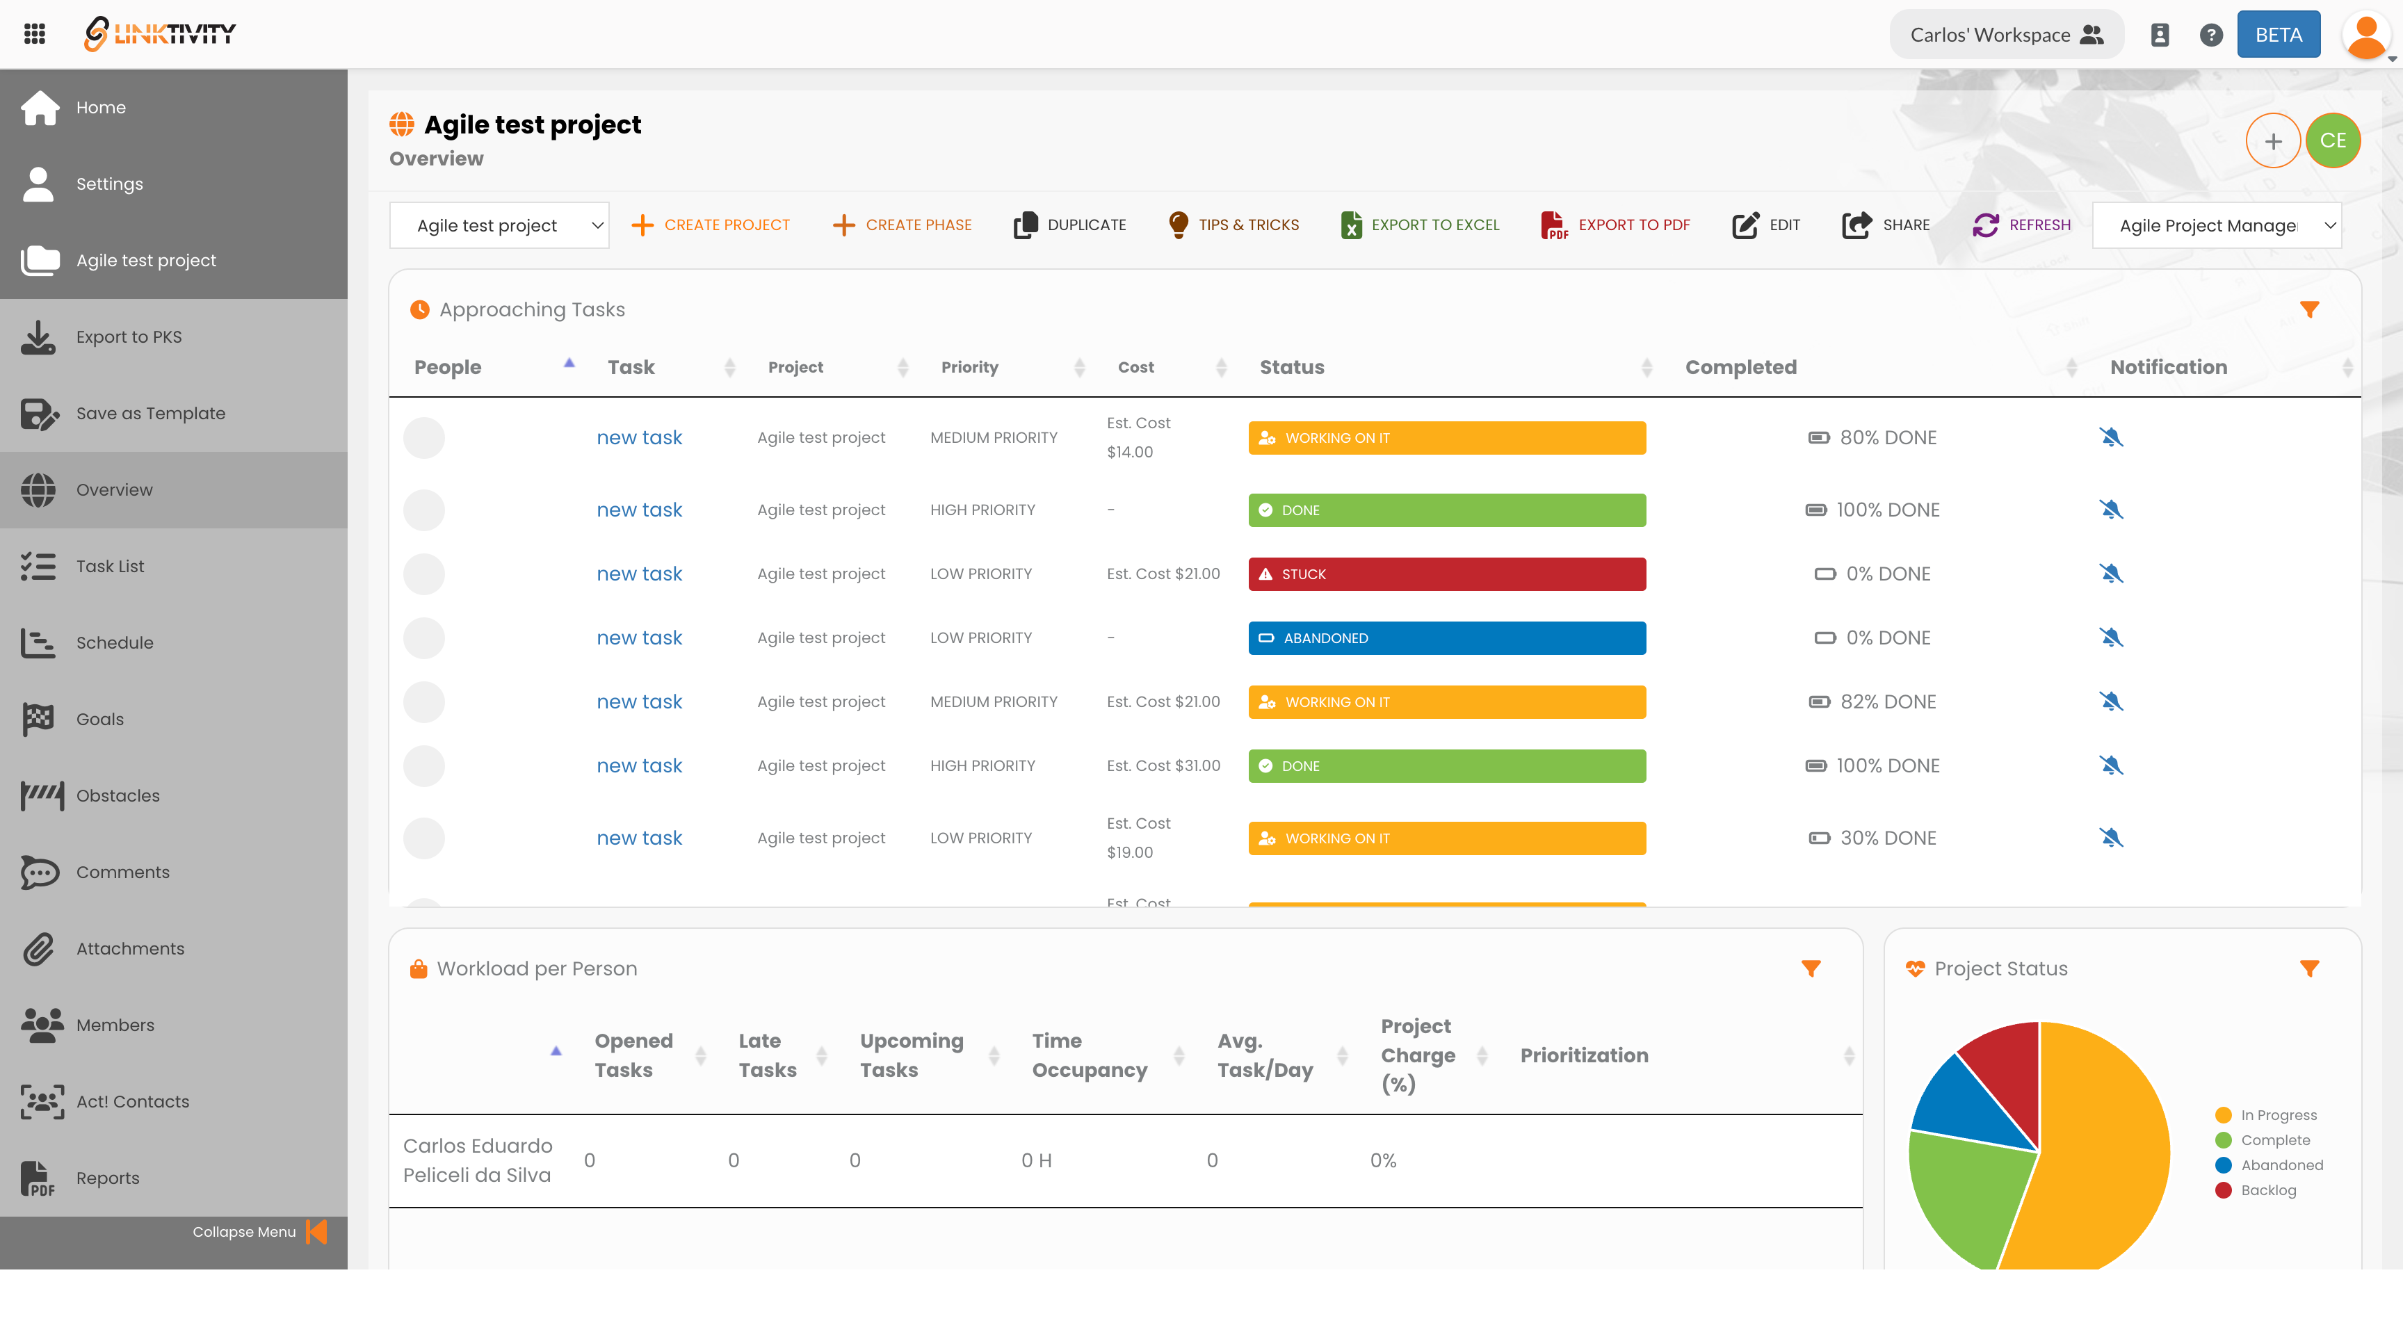Toggle notification bell for 80% DONE task
The image size is (2403, 1339).
pyautogui.click(x=2111, y=437)
